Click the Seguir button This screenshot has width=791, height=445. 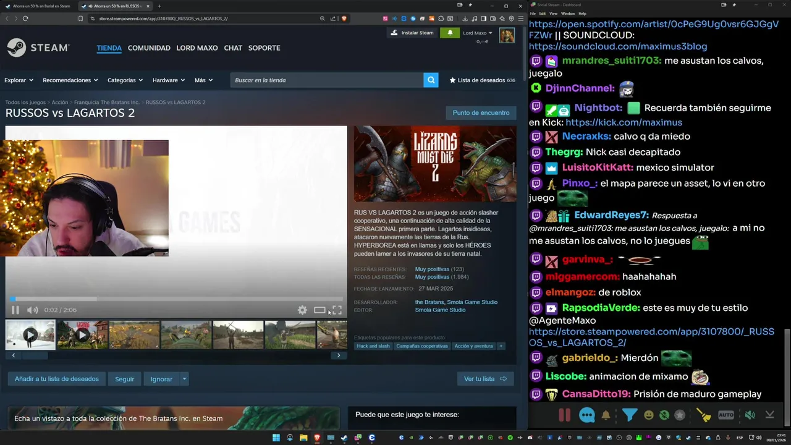(124, 379)
